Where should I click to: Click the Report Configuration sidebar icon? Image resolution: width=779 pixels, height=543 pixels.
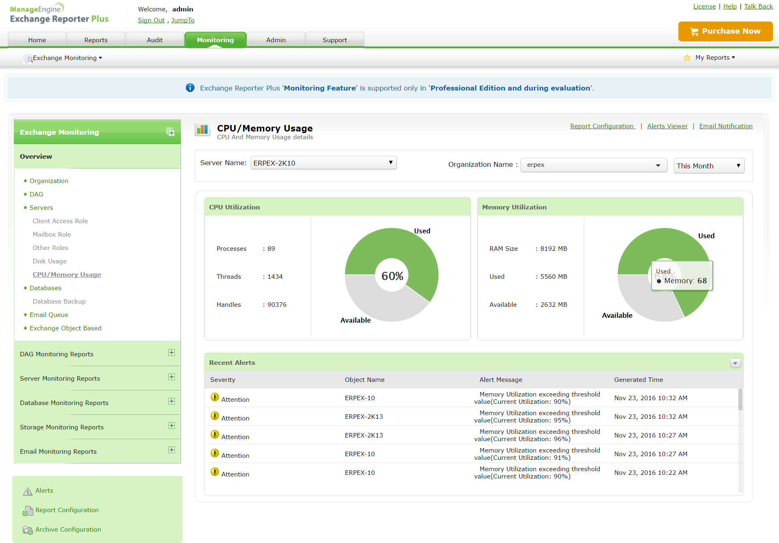pyautogui.click(x=28, y=511)
